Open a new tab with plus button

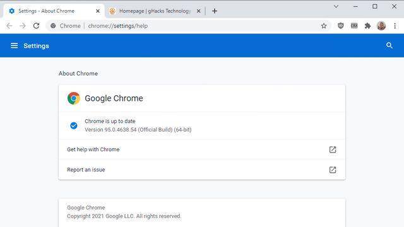[215, 11]
